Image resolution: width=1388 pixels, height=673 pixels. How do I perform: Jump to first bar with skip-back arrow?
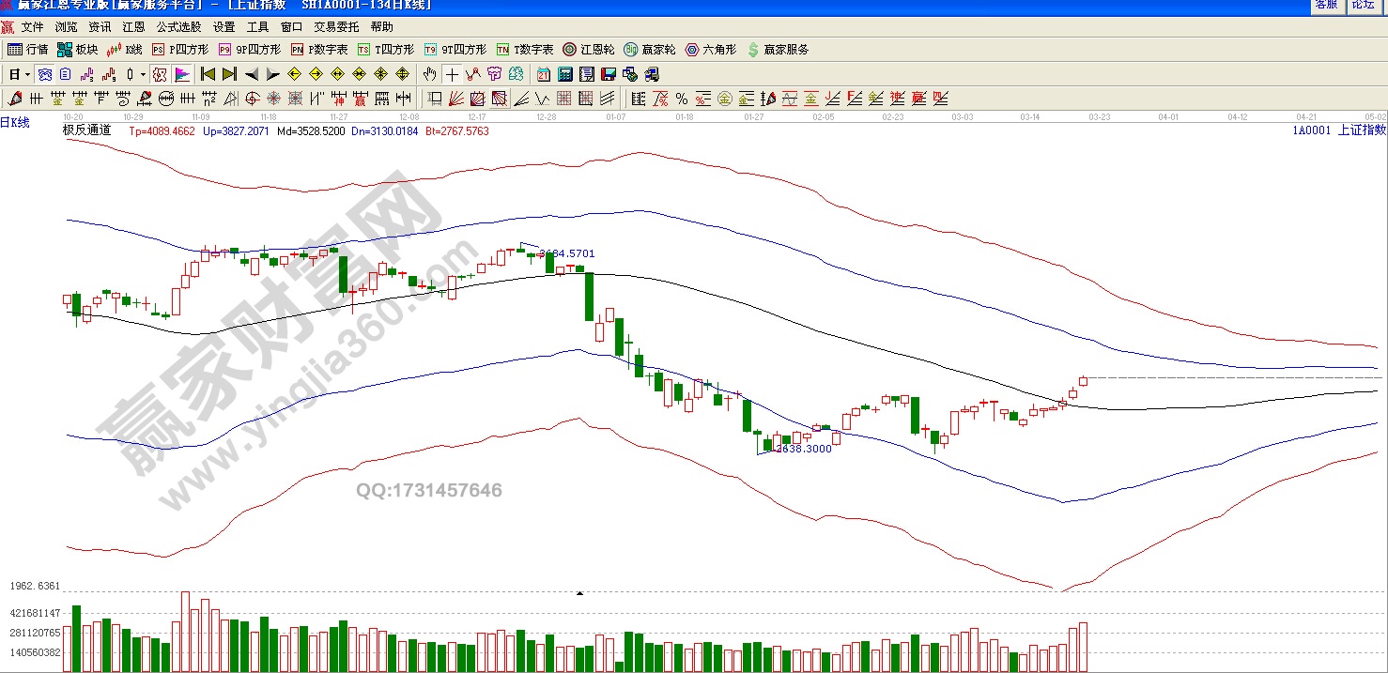click(x=208, y=74)
